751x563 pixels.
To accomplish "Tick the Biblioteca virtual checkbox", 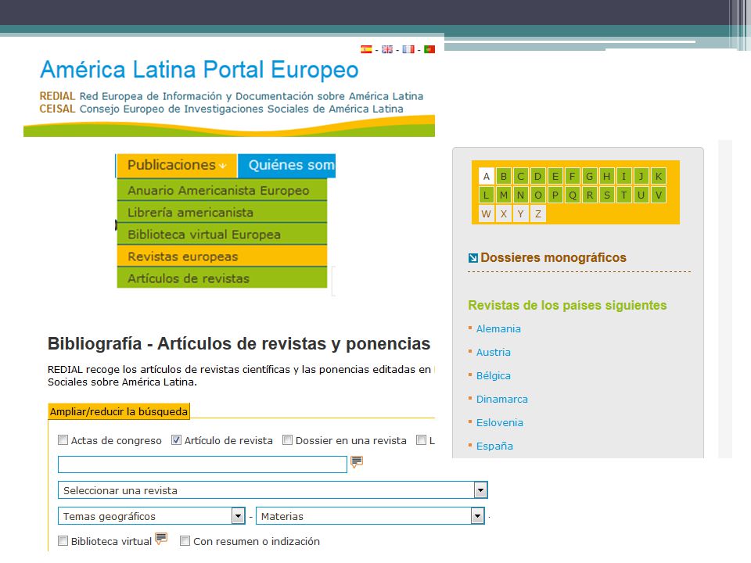I will pyautogui.click(x=63, y=541).
